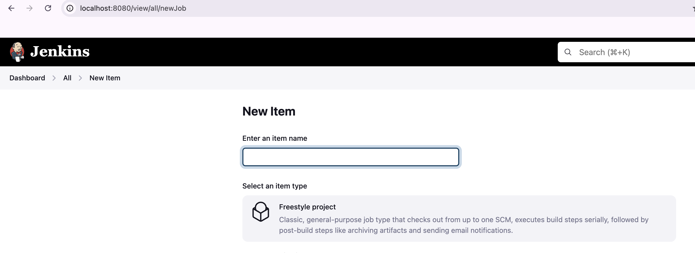This screenshot has width=695, height=253.
Task: Select the Freestyle project item type
Action: (x=307, y=207)
